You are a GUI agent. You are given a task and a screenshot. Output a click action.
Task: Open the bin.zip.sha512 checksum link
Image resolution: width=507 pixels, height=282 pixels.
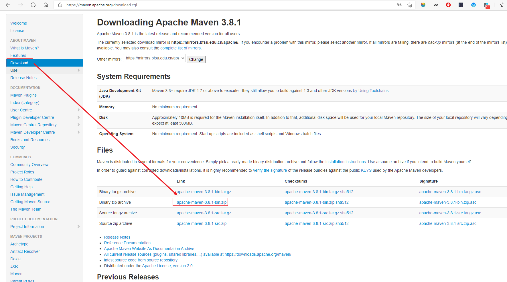[317, 202]
